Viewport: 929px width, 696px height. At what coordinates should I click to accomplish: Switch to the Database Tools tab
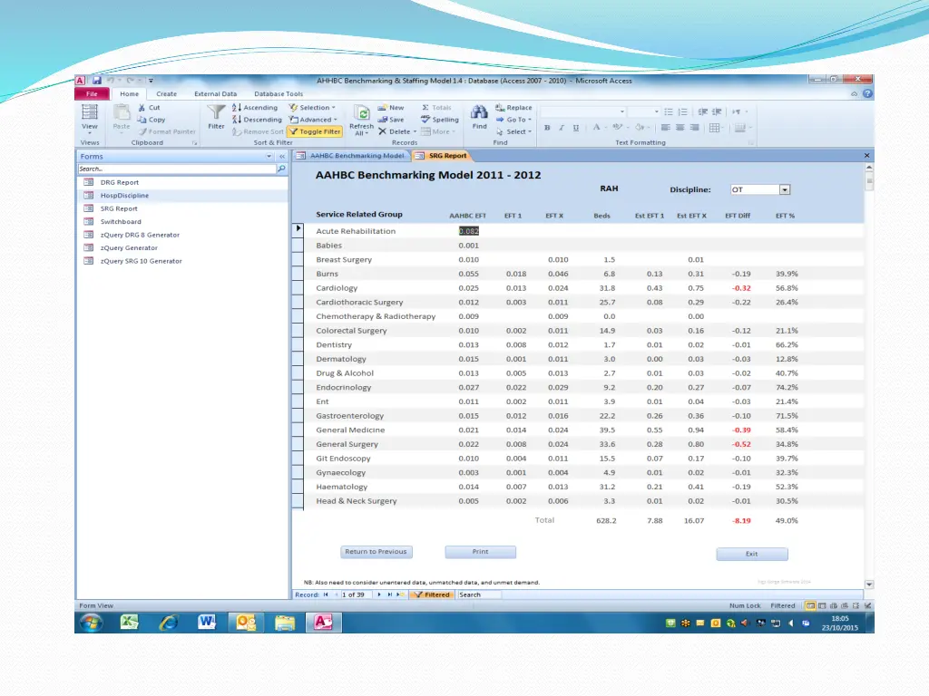point(279,93)
